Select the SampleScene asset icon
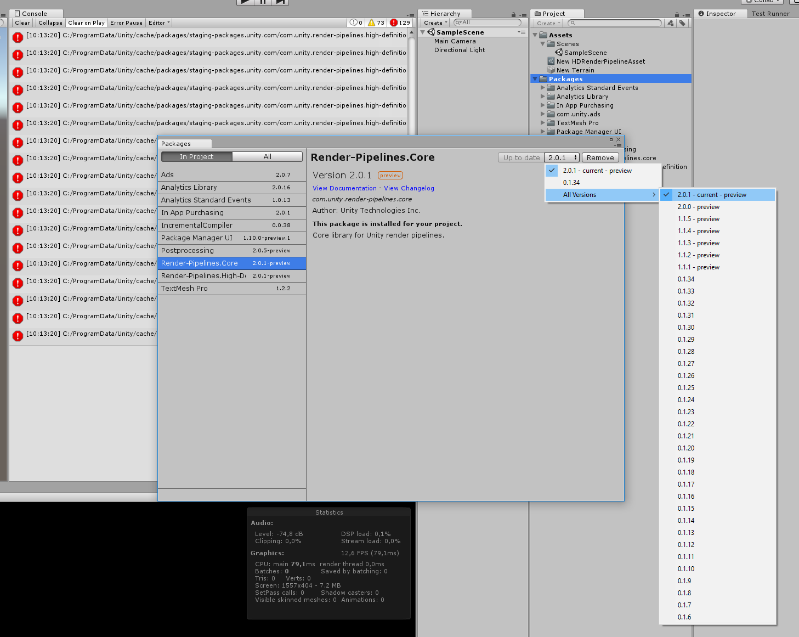799x637 pixels. coord(559,52)
